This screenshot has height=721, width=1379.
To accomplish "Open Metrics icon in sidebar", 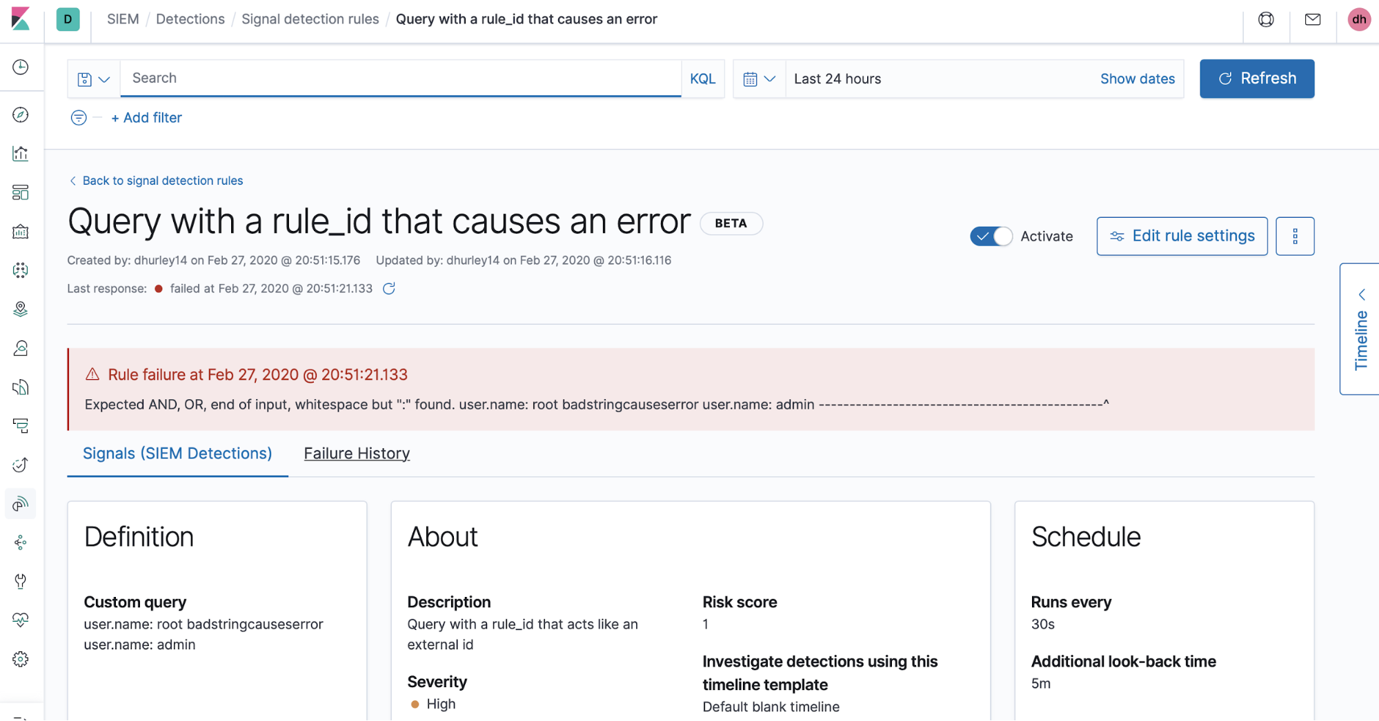I will pyautogui.click(x=21, y=348).
